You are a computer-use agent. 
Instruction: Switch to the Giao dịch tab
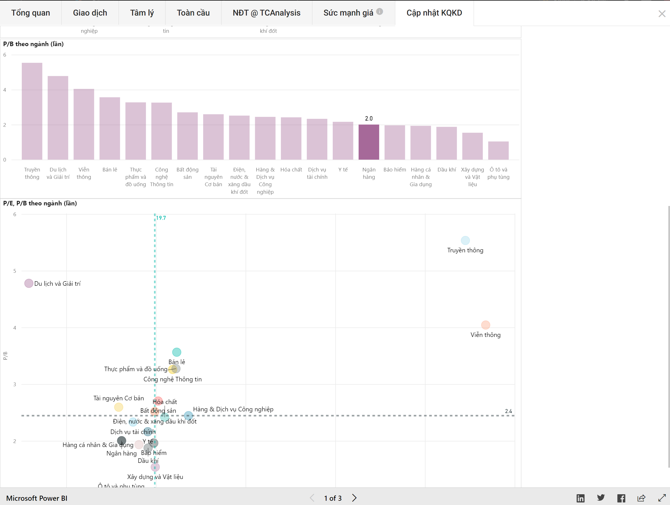pyautogui.click(x=90, y=13)
